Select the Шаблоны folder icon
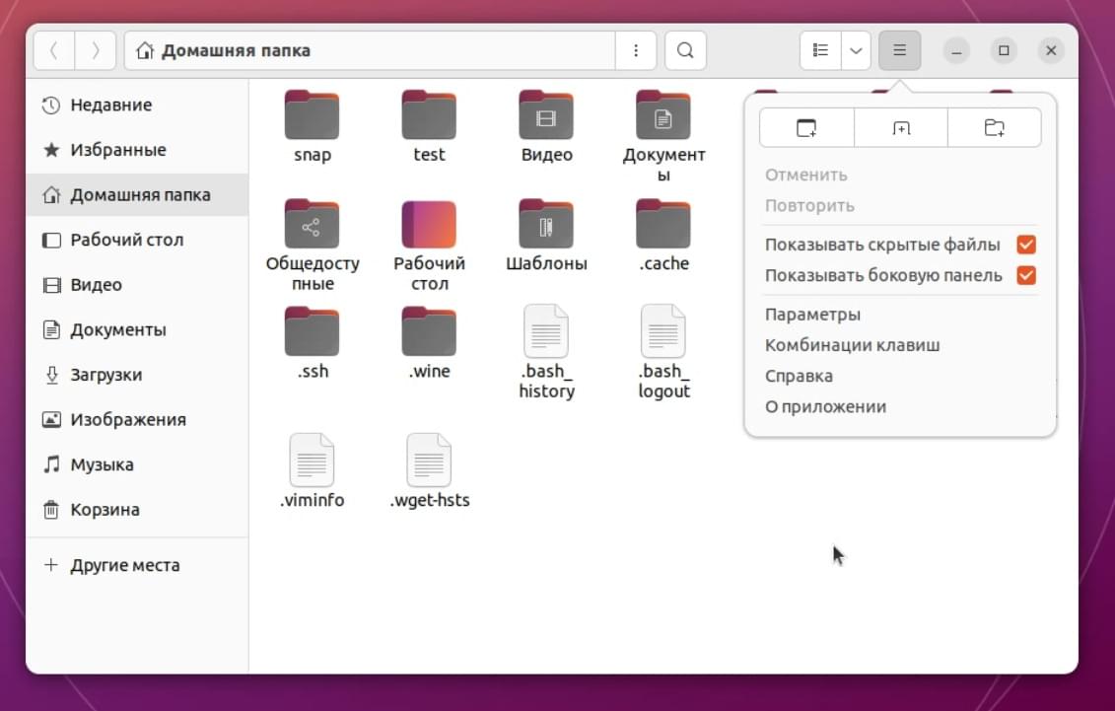1115x711 pixels. click(546, 224)
